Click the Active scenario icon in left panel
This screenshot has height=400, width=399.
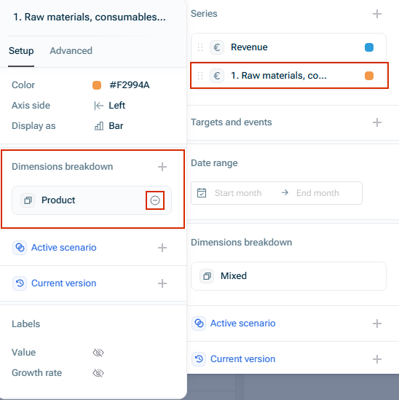coord(20,248)
